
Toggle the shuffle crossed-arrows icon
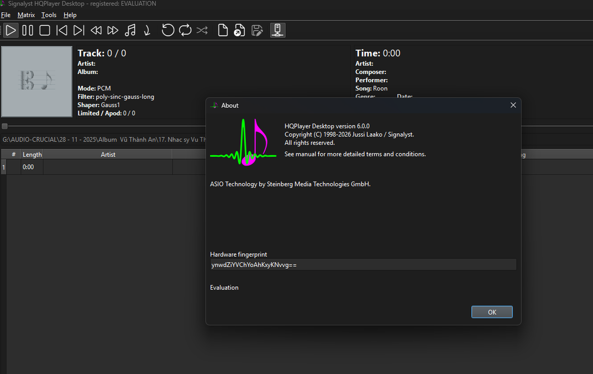tap(202, 30)
